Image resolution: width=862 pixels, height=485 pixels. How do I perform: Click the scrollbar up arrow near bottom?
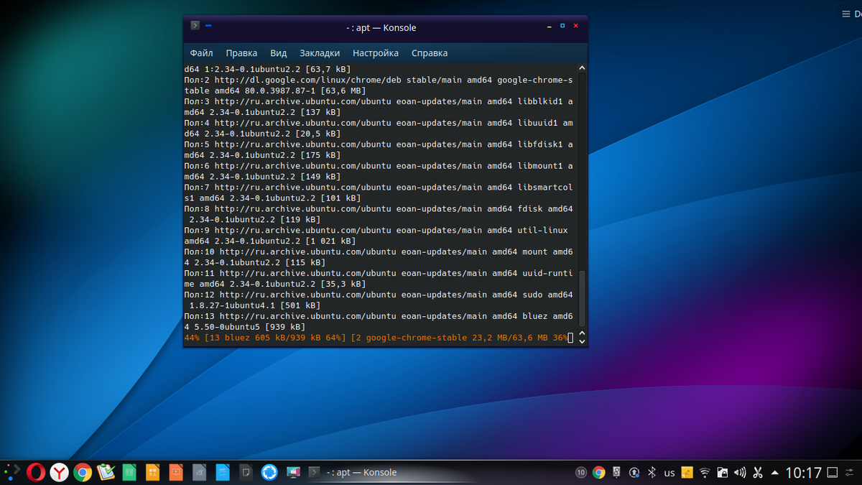click(582, 333)
